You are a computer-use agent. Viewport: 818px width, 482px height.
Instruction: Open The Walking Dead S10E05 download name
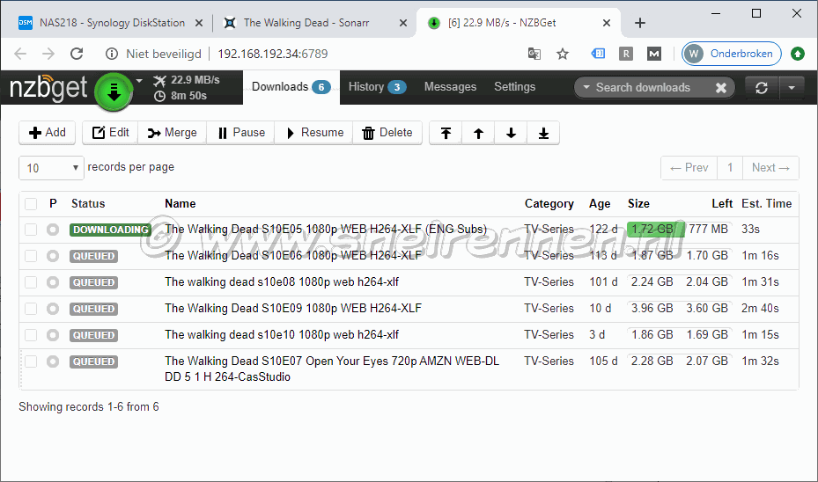tap(326, 230)
